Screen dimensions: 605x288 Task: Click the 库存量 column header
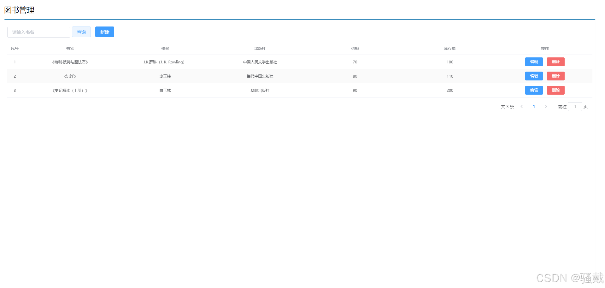coord(449,48)
